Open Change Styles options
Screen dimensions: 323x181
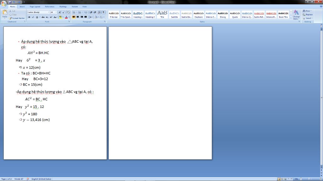[296, 14]
